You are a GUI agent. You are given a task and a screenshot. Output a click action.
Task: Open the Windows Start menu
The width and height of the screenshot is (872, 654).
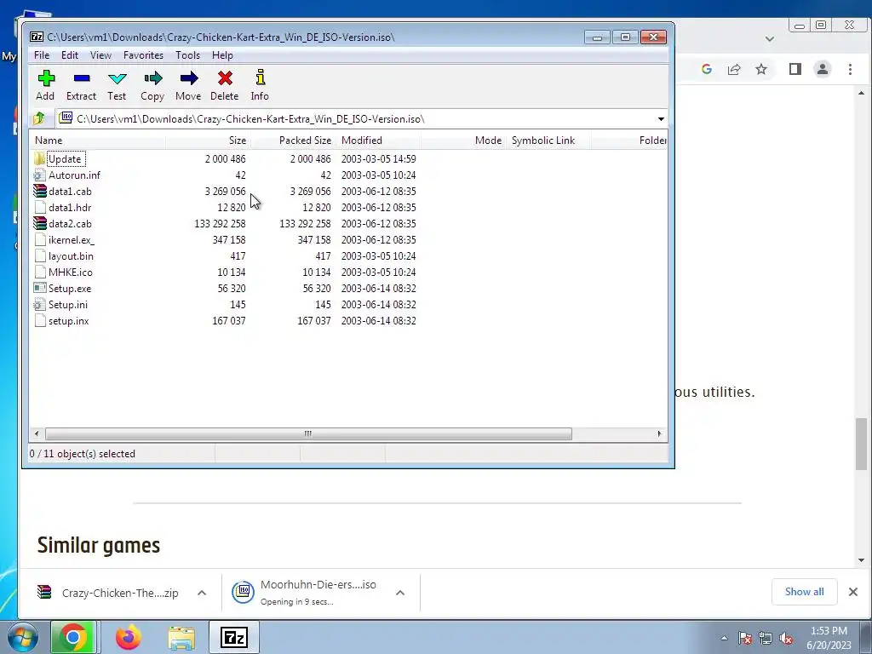tap(22, 637)
